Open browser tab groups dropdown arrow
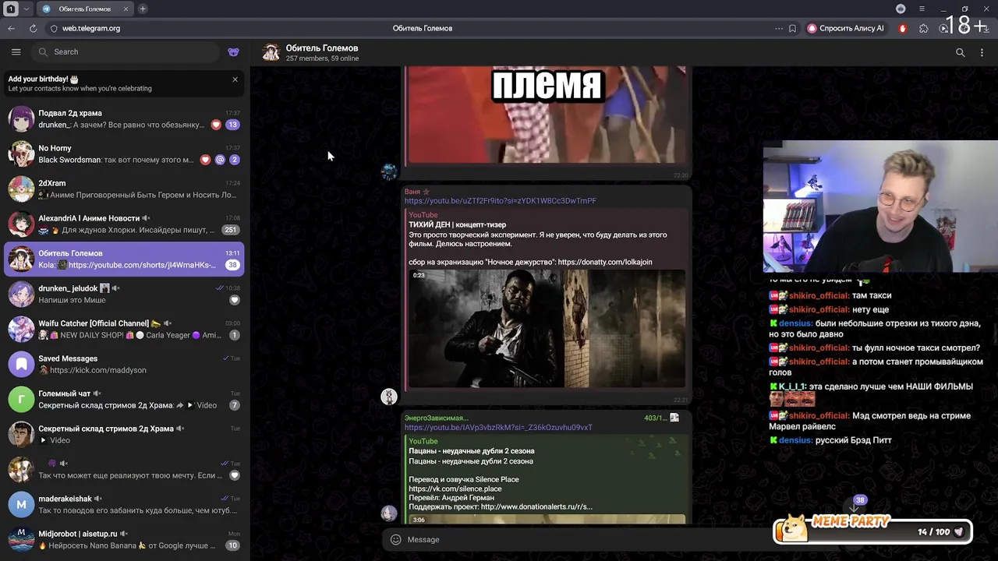Viewport: 998px width, 561px height. [x=27, y=9]
